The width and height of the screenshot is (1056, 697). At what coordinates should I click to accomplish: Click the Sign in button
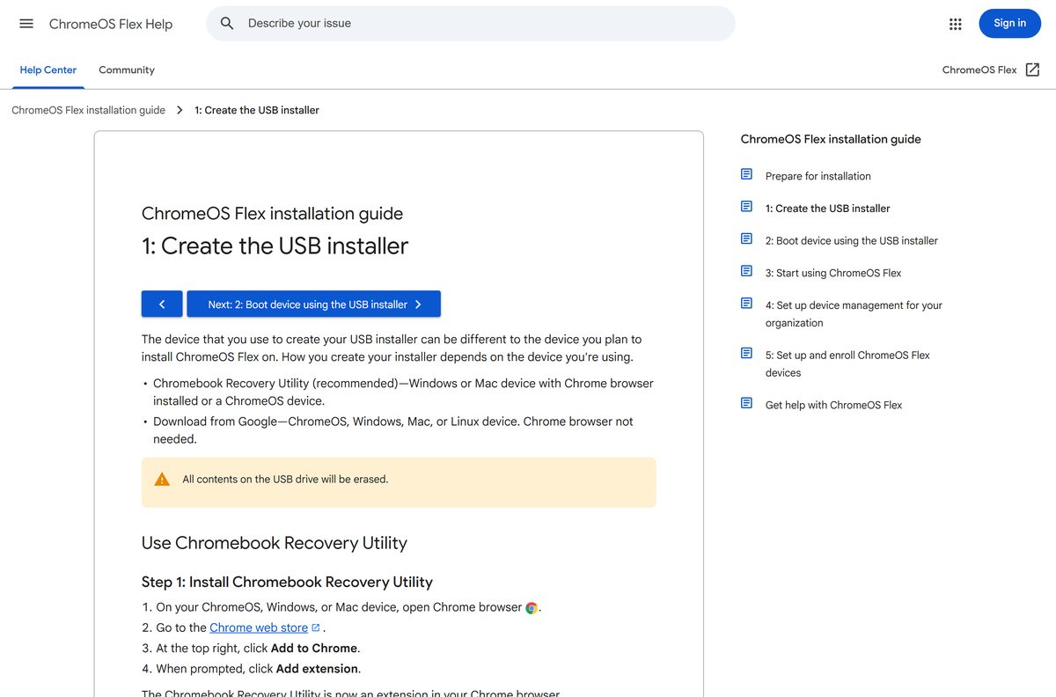click(x=1009, y=24)
